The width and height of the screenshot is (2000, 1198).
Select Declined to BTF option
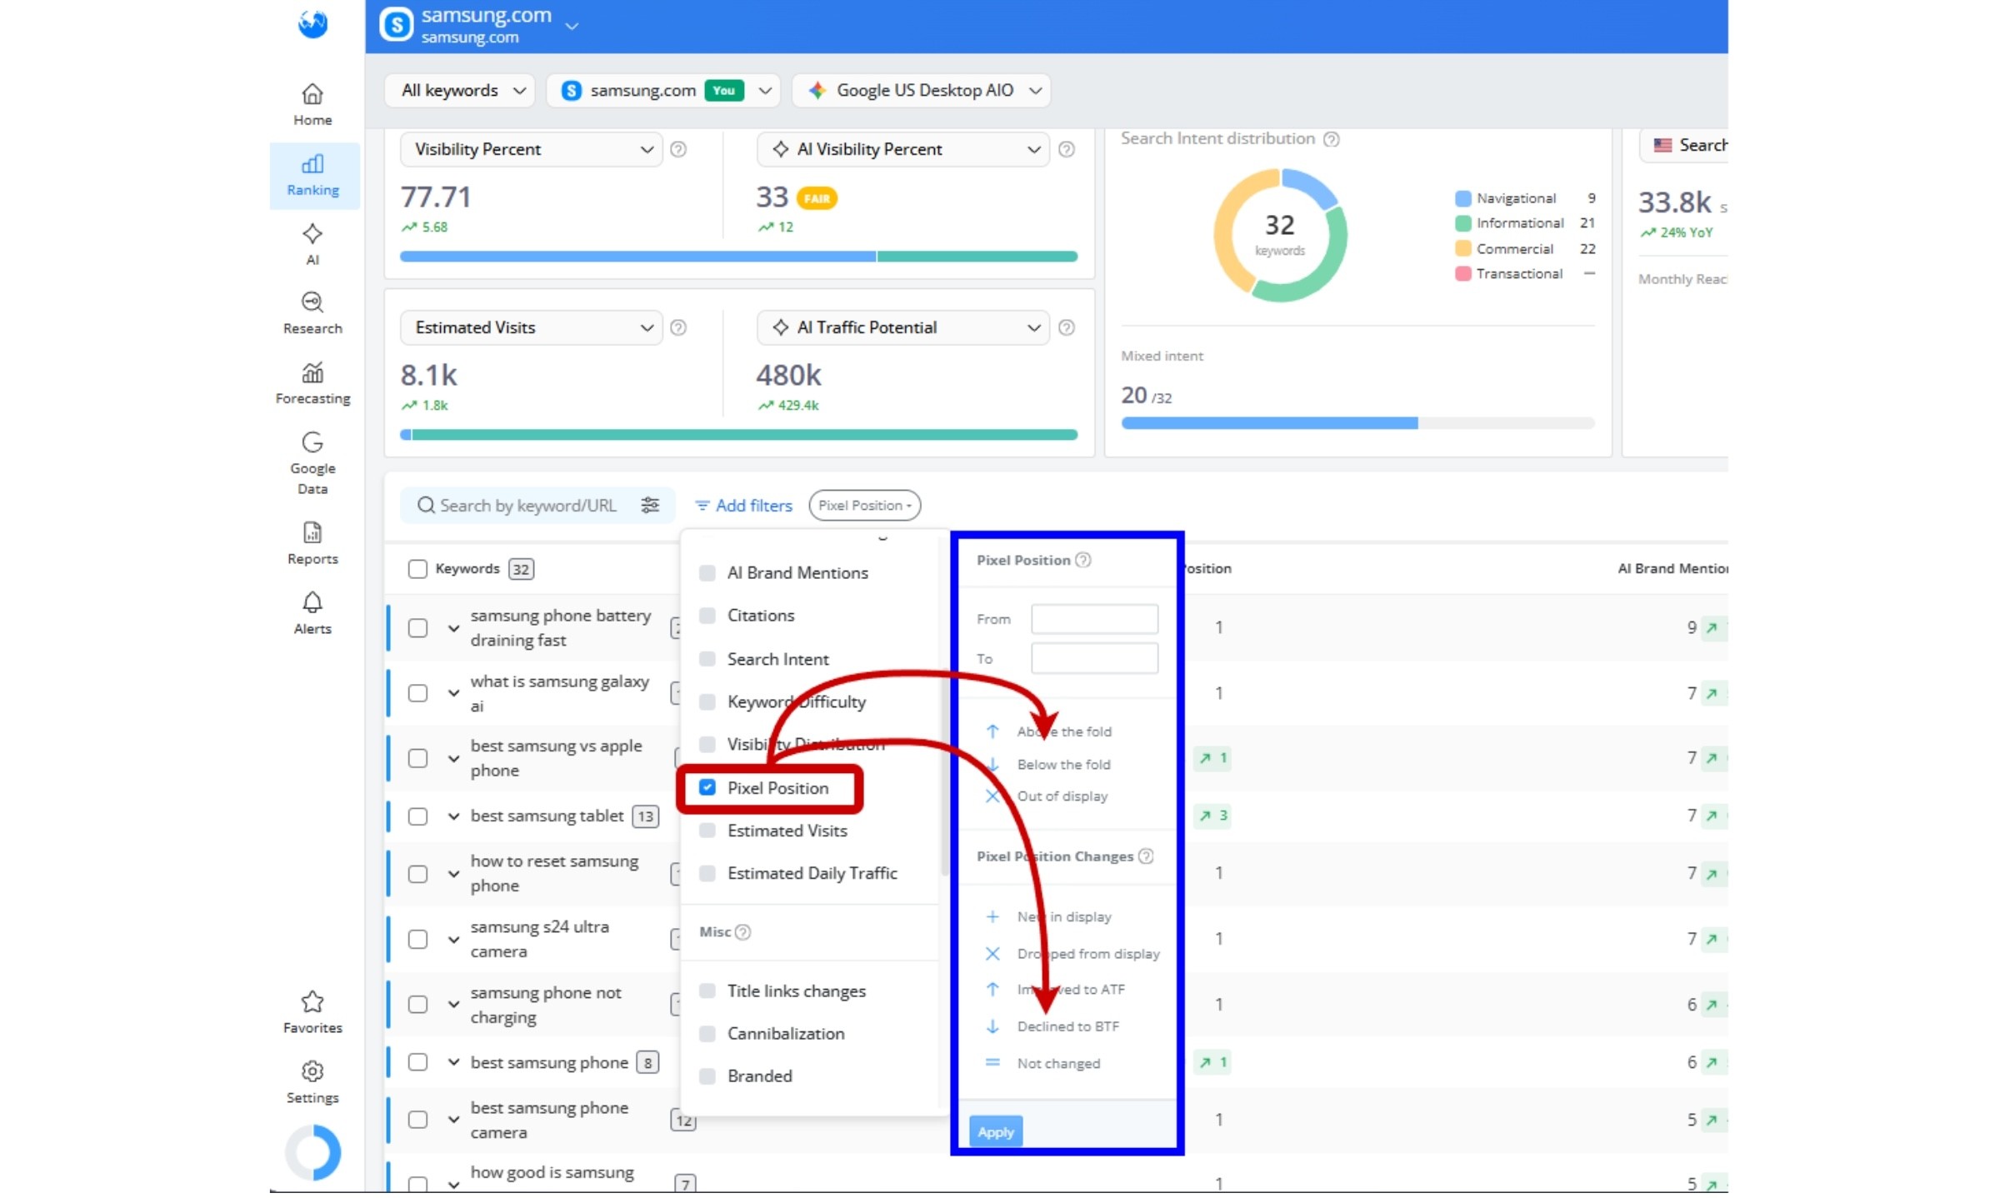tap(1067, 1026)
